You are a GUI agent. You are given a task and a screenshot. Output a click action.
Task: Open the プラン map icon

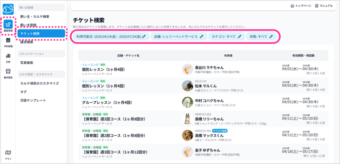(8, 154)
